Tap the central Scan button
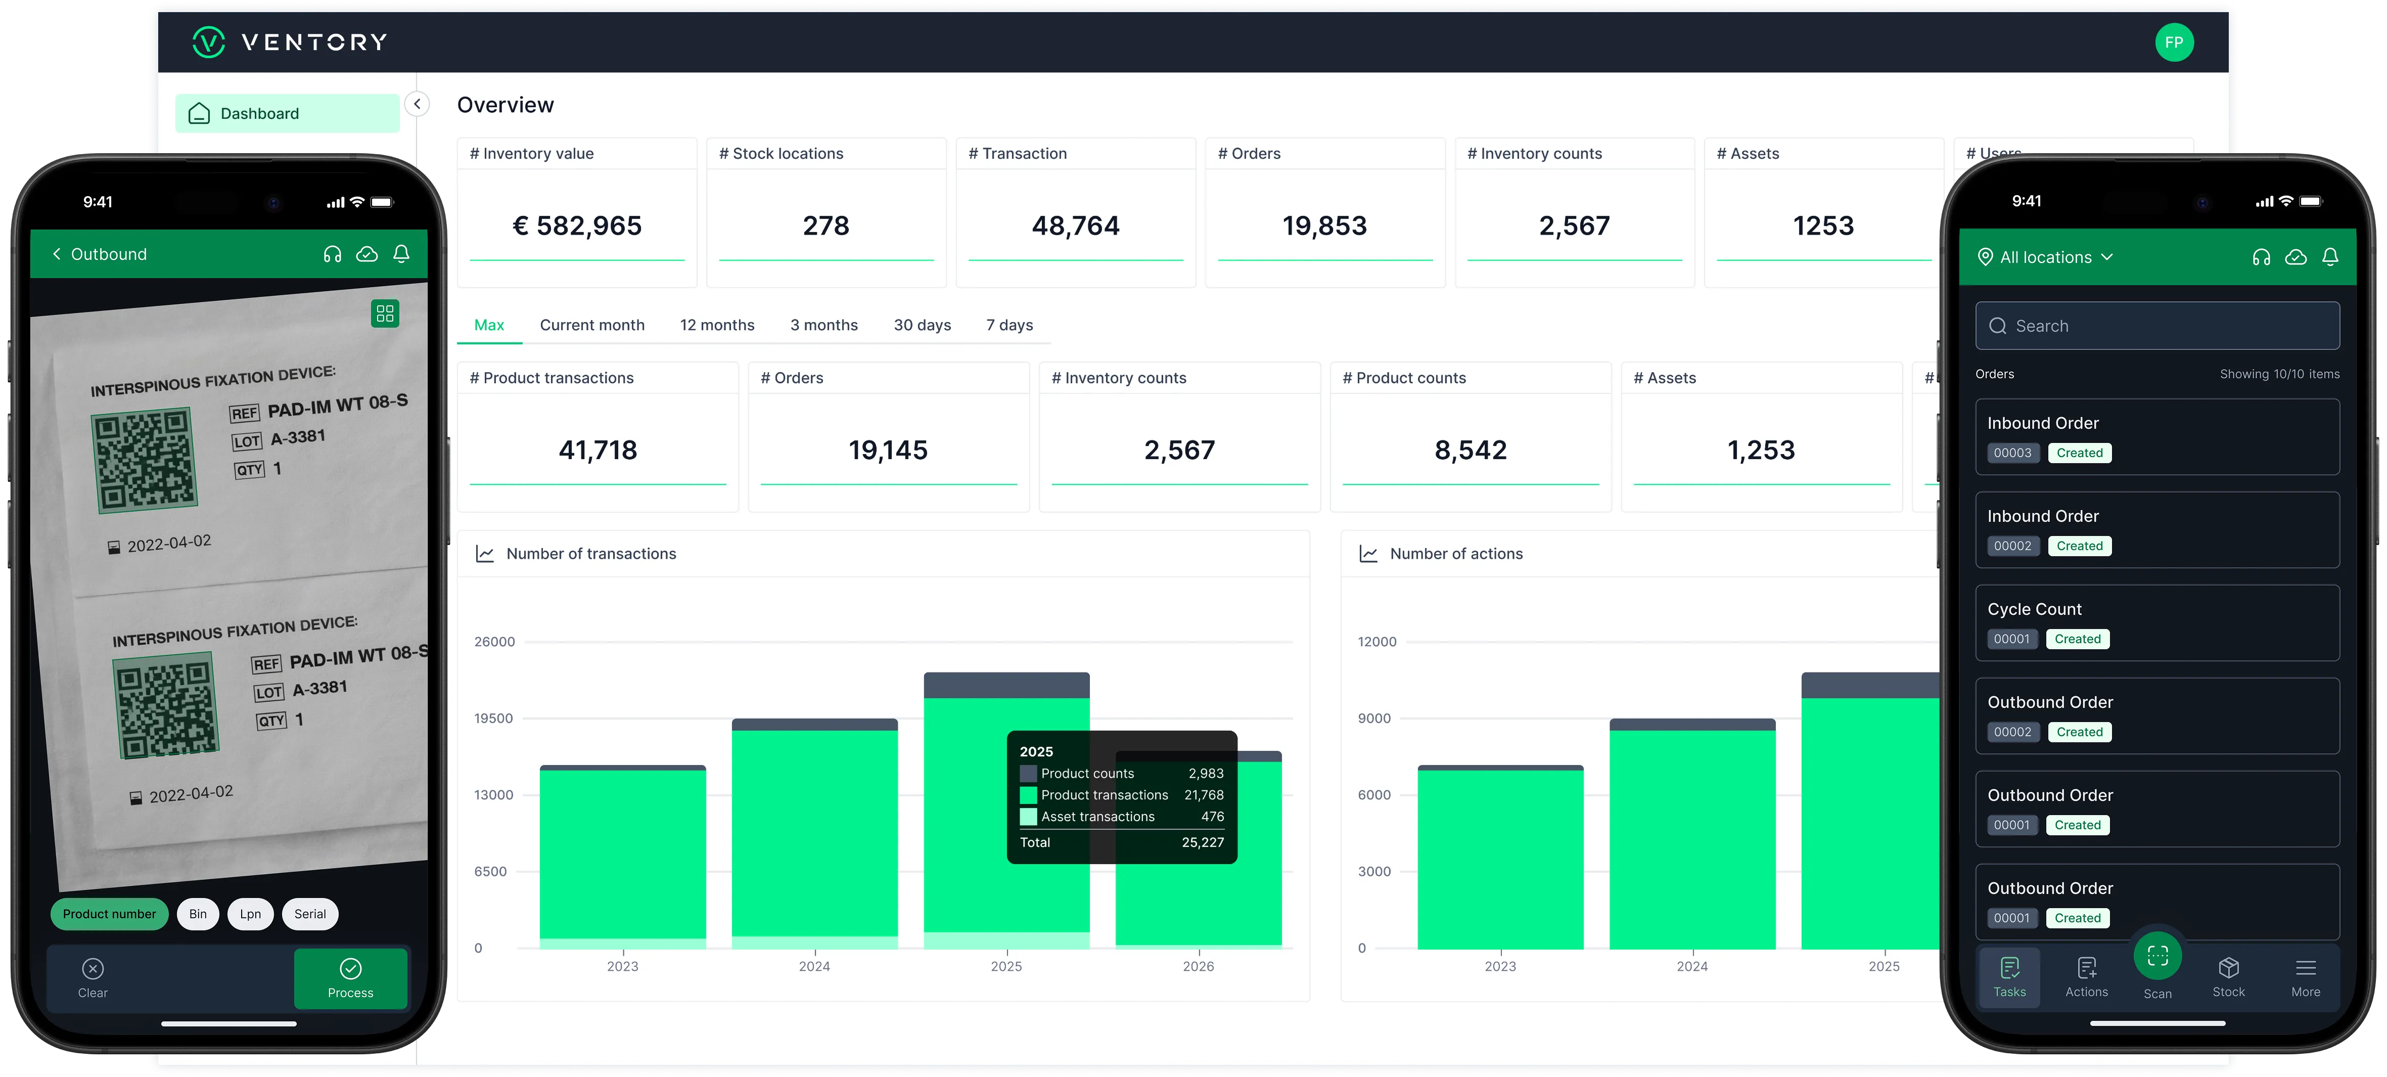 point(2157,957)
